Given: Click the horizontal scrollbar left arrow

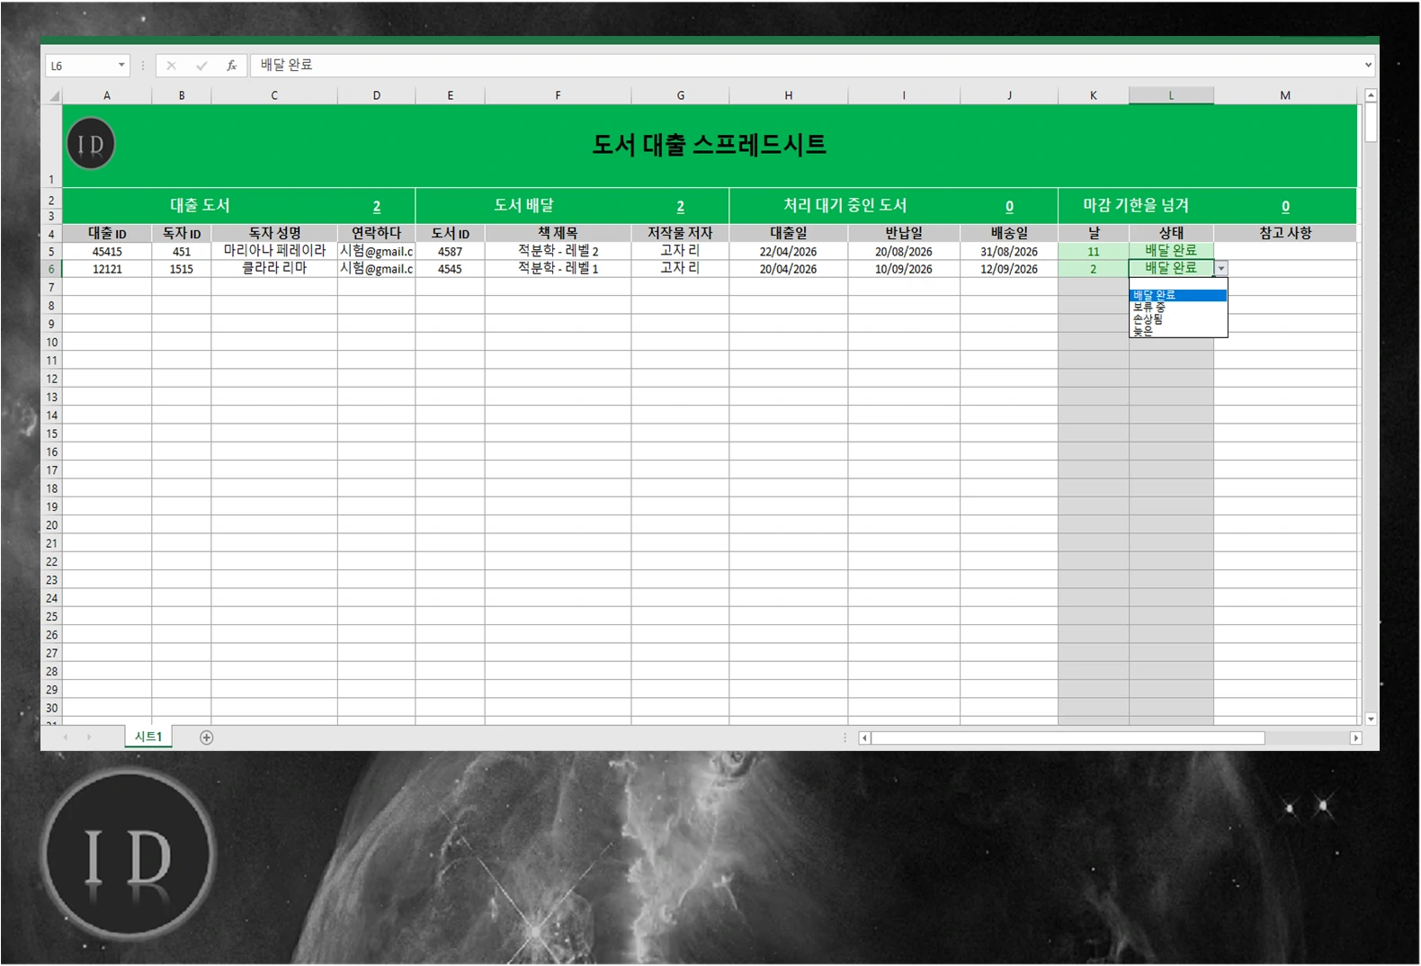Looking at the screenshot, I should [x=864, y=738].
